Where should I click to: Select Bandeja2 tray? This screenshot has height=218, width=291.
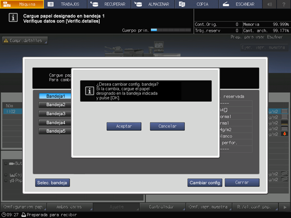coord(55,105)
